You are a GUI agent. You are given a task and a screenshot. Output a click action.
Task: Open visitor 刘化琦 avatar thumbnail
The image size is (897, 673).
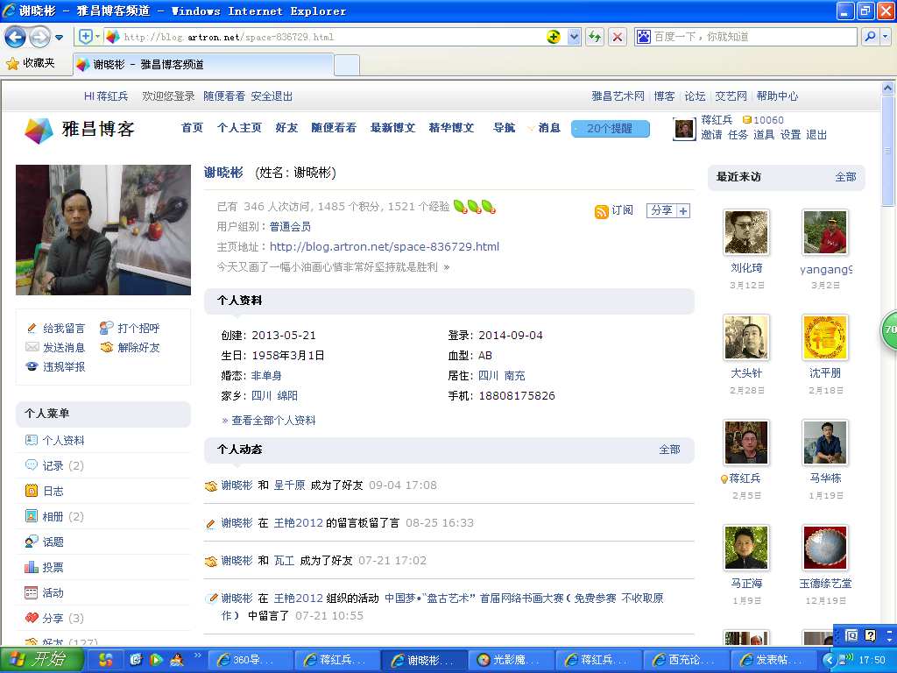pyautogui.click(x=746, y=232)
